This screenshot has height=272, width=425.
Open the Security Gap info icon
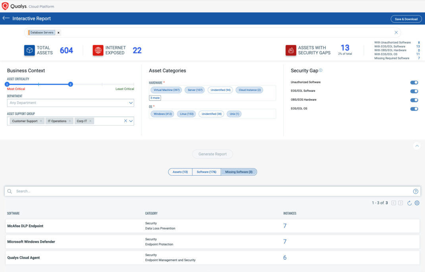pos(321,70)
